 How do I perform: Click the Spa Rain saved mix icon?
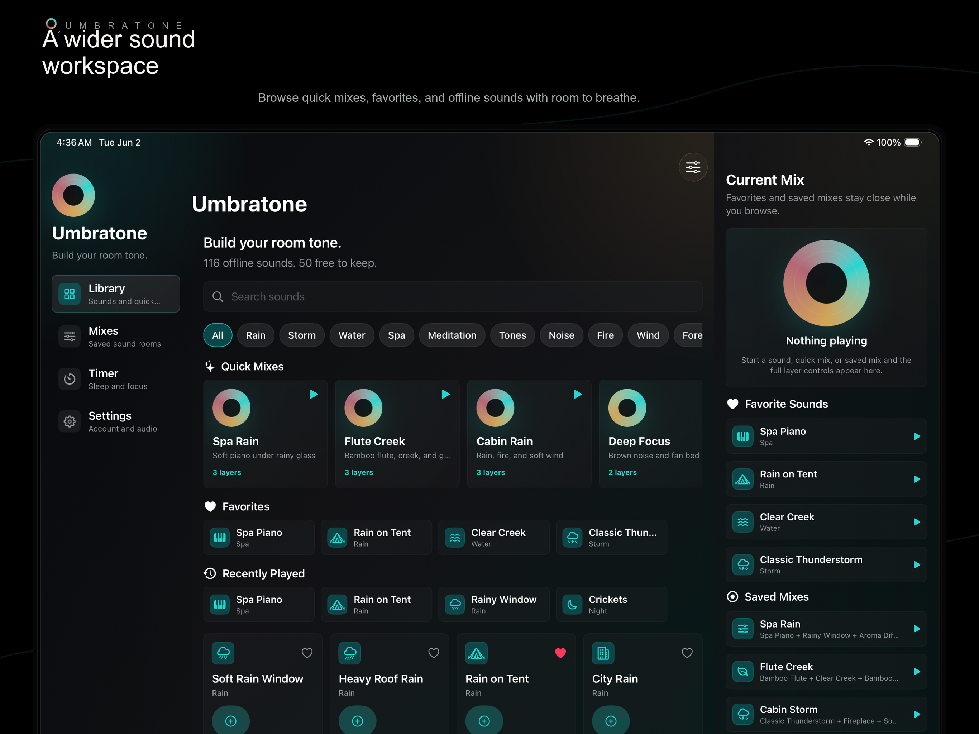[x=742, y=629]
